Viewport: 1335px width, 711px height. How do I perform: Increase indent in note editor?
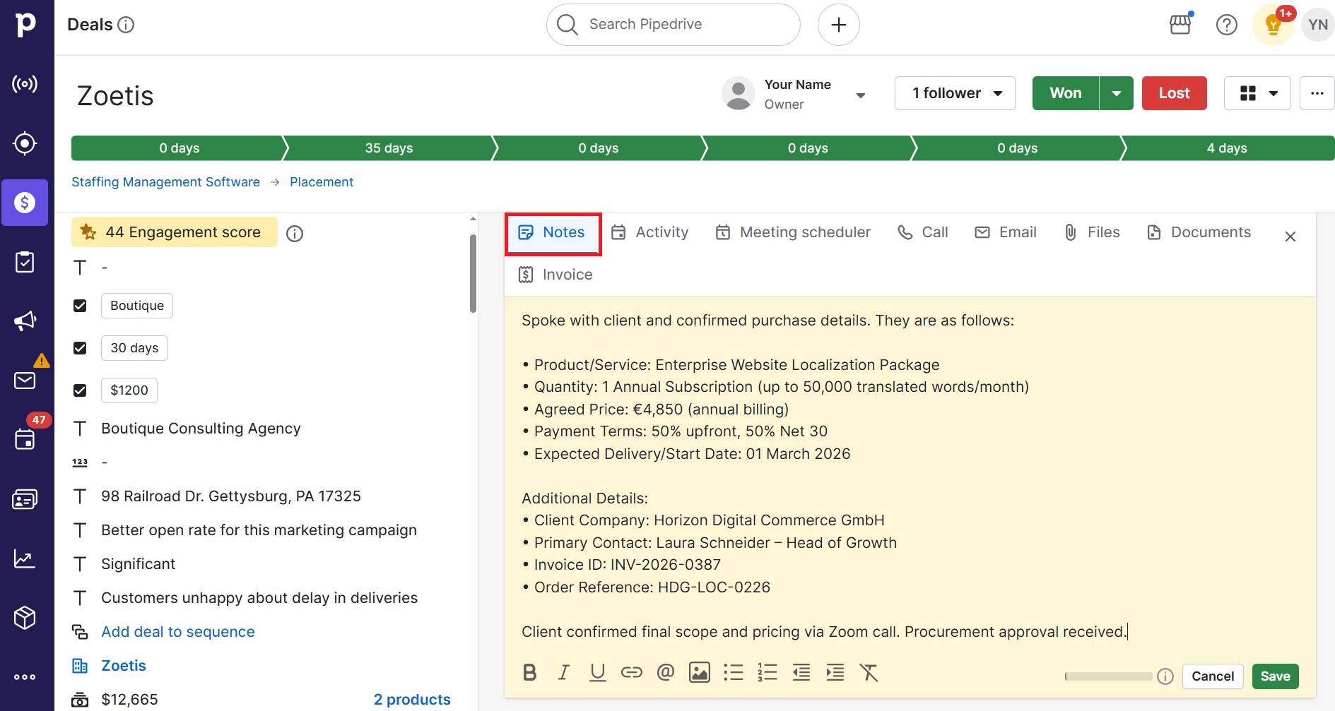[x=835, y=673]
